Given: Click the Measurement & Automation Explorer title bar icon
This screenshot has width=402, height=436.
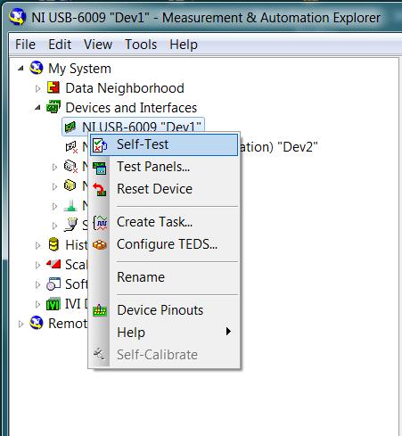Looking at the screenshot, I should [17, 18].
